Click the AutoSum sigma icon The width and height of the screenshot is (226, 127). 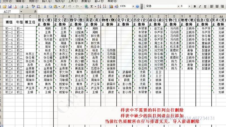(x=92, y=6)
